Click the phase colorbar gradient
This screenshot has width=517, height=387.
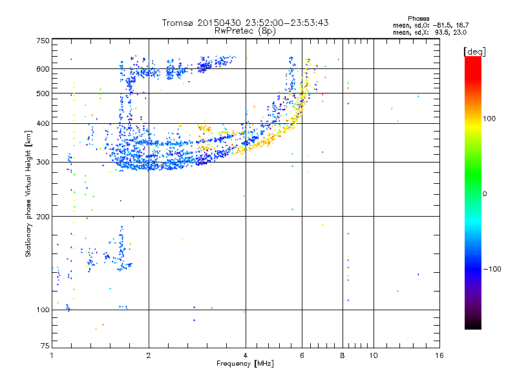(x=473, y=192)
